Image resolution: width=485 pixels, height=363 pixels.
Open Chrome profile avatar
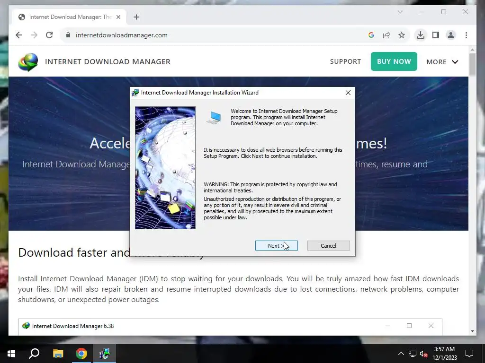click(451, 35)
